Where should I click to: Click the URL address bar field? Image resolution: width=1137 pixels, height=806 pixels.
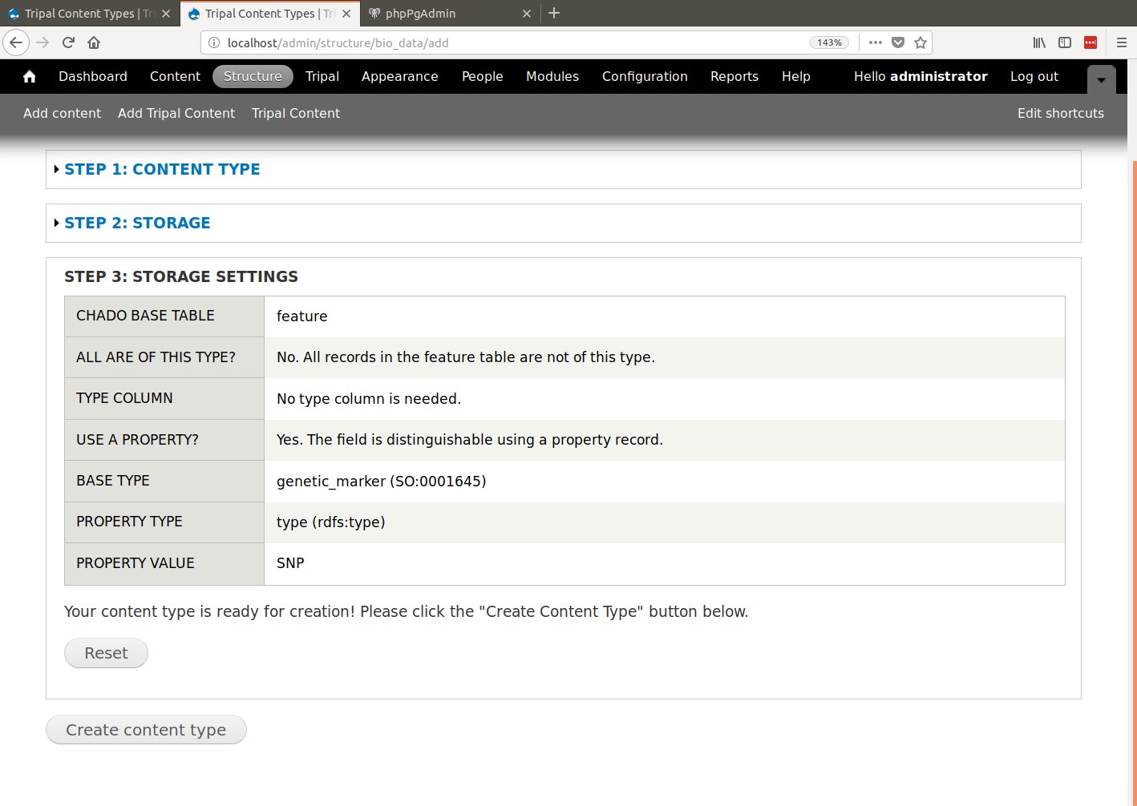(x=513, y=42)
